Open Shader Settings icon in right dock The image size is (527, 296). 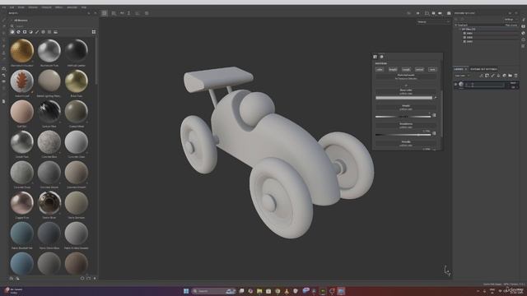coord(524,33)
